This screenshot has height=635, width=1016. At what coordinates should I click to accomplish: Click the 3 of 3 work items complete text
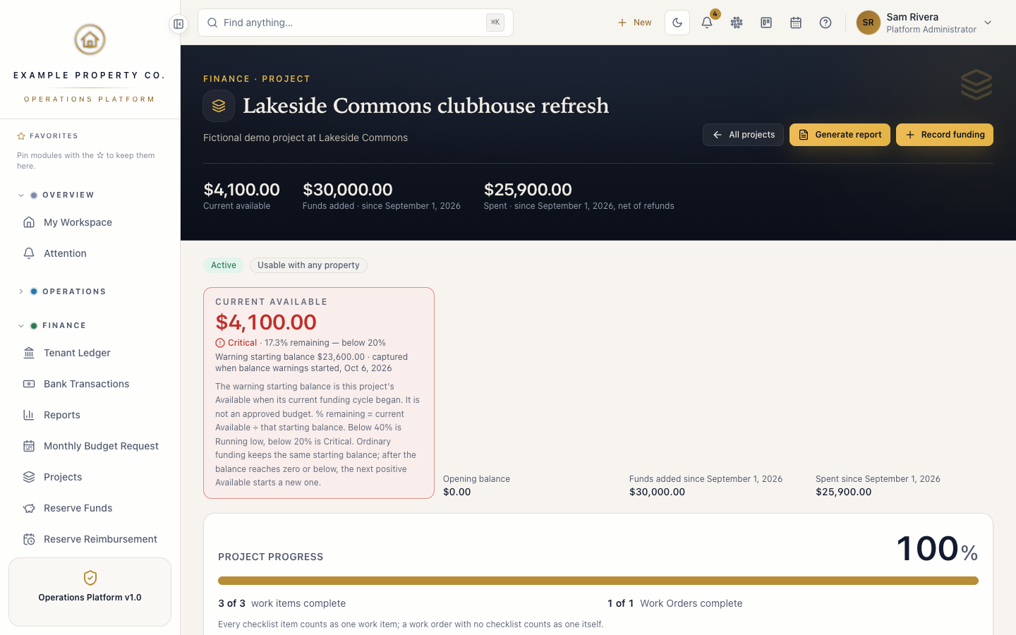282,603
